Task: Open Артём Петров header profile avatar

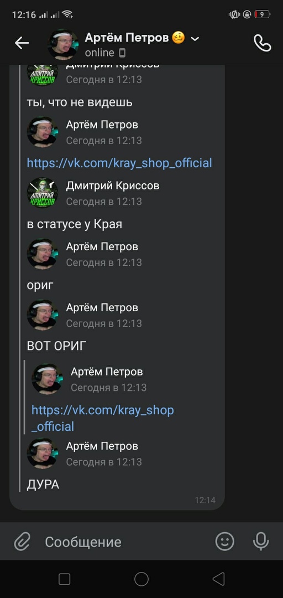Action: pos(63,44)
